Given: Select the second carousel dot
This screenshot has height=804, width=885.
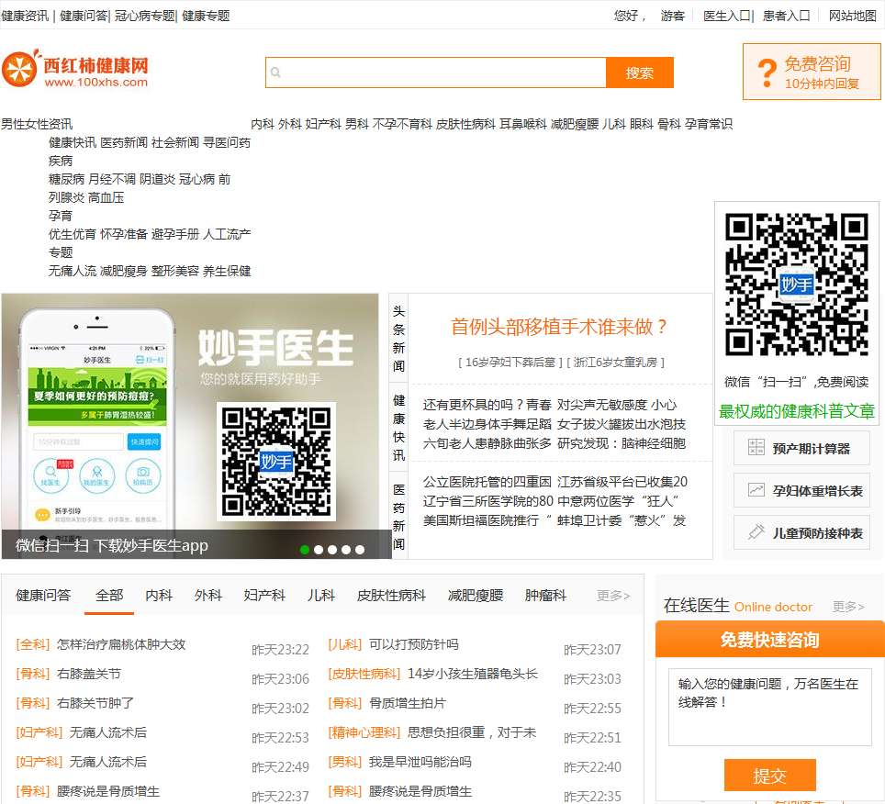Looking at the screenshot, I should (x=319, y=550).
